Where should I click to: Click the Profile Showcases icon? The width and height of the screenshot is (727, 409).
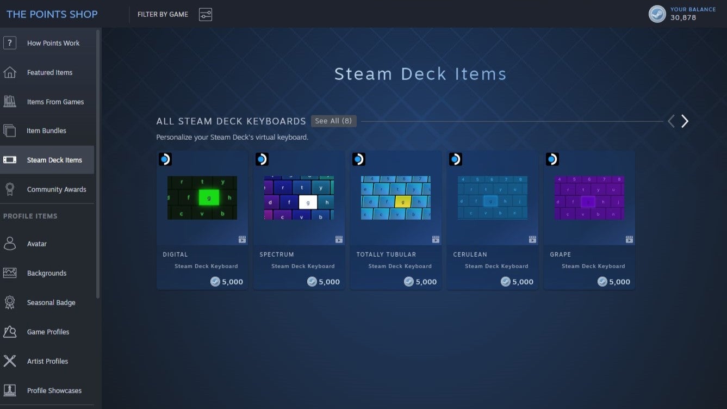click(9, 390)
